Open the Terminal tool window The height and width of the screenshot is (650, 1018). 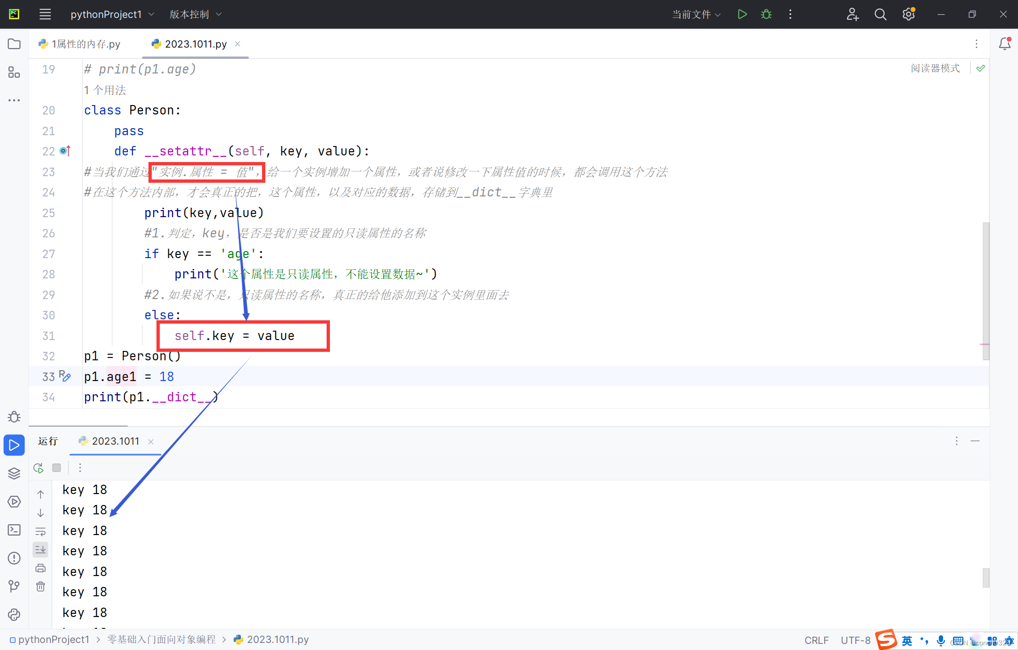pos(14,530)
